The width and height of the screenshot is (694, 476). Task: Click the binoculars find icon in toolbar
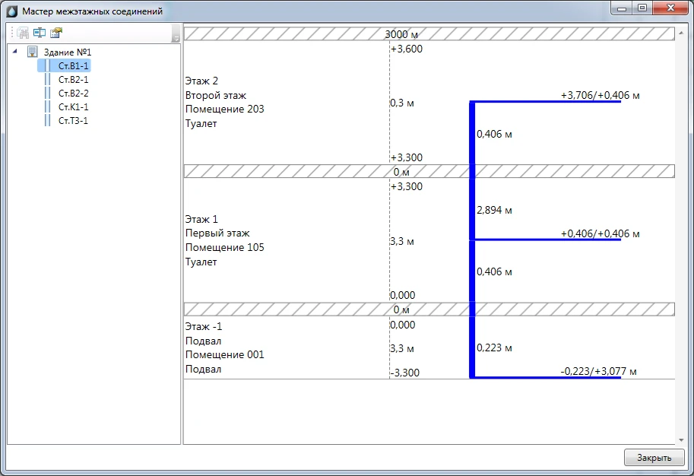(x=23, y=33)
